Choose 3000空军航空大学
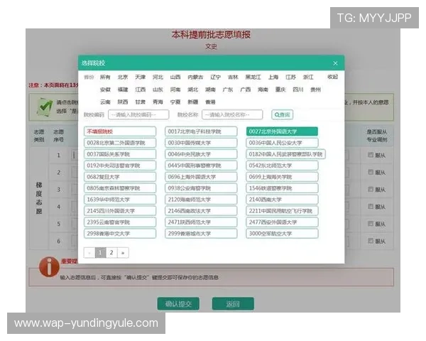The width and height of the screenshot is (426, 341). click(282, 234)
